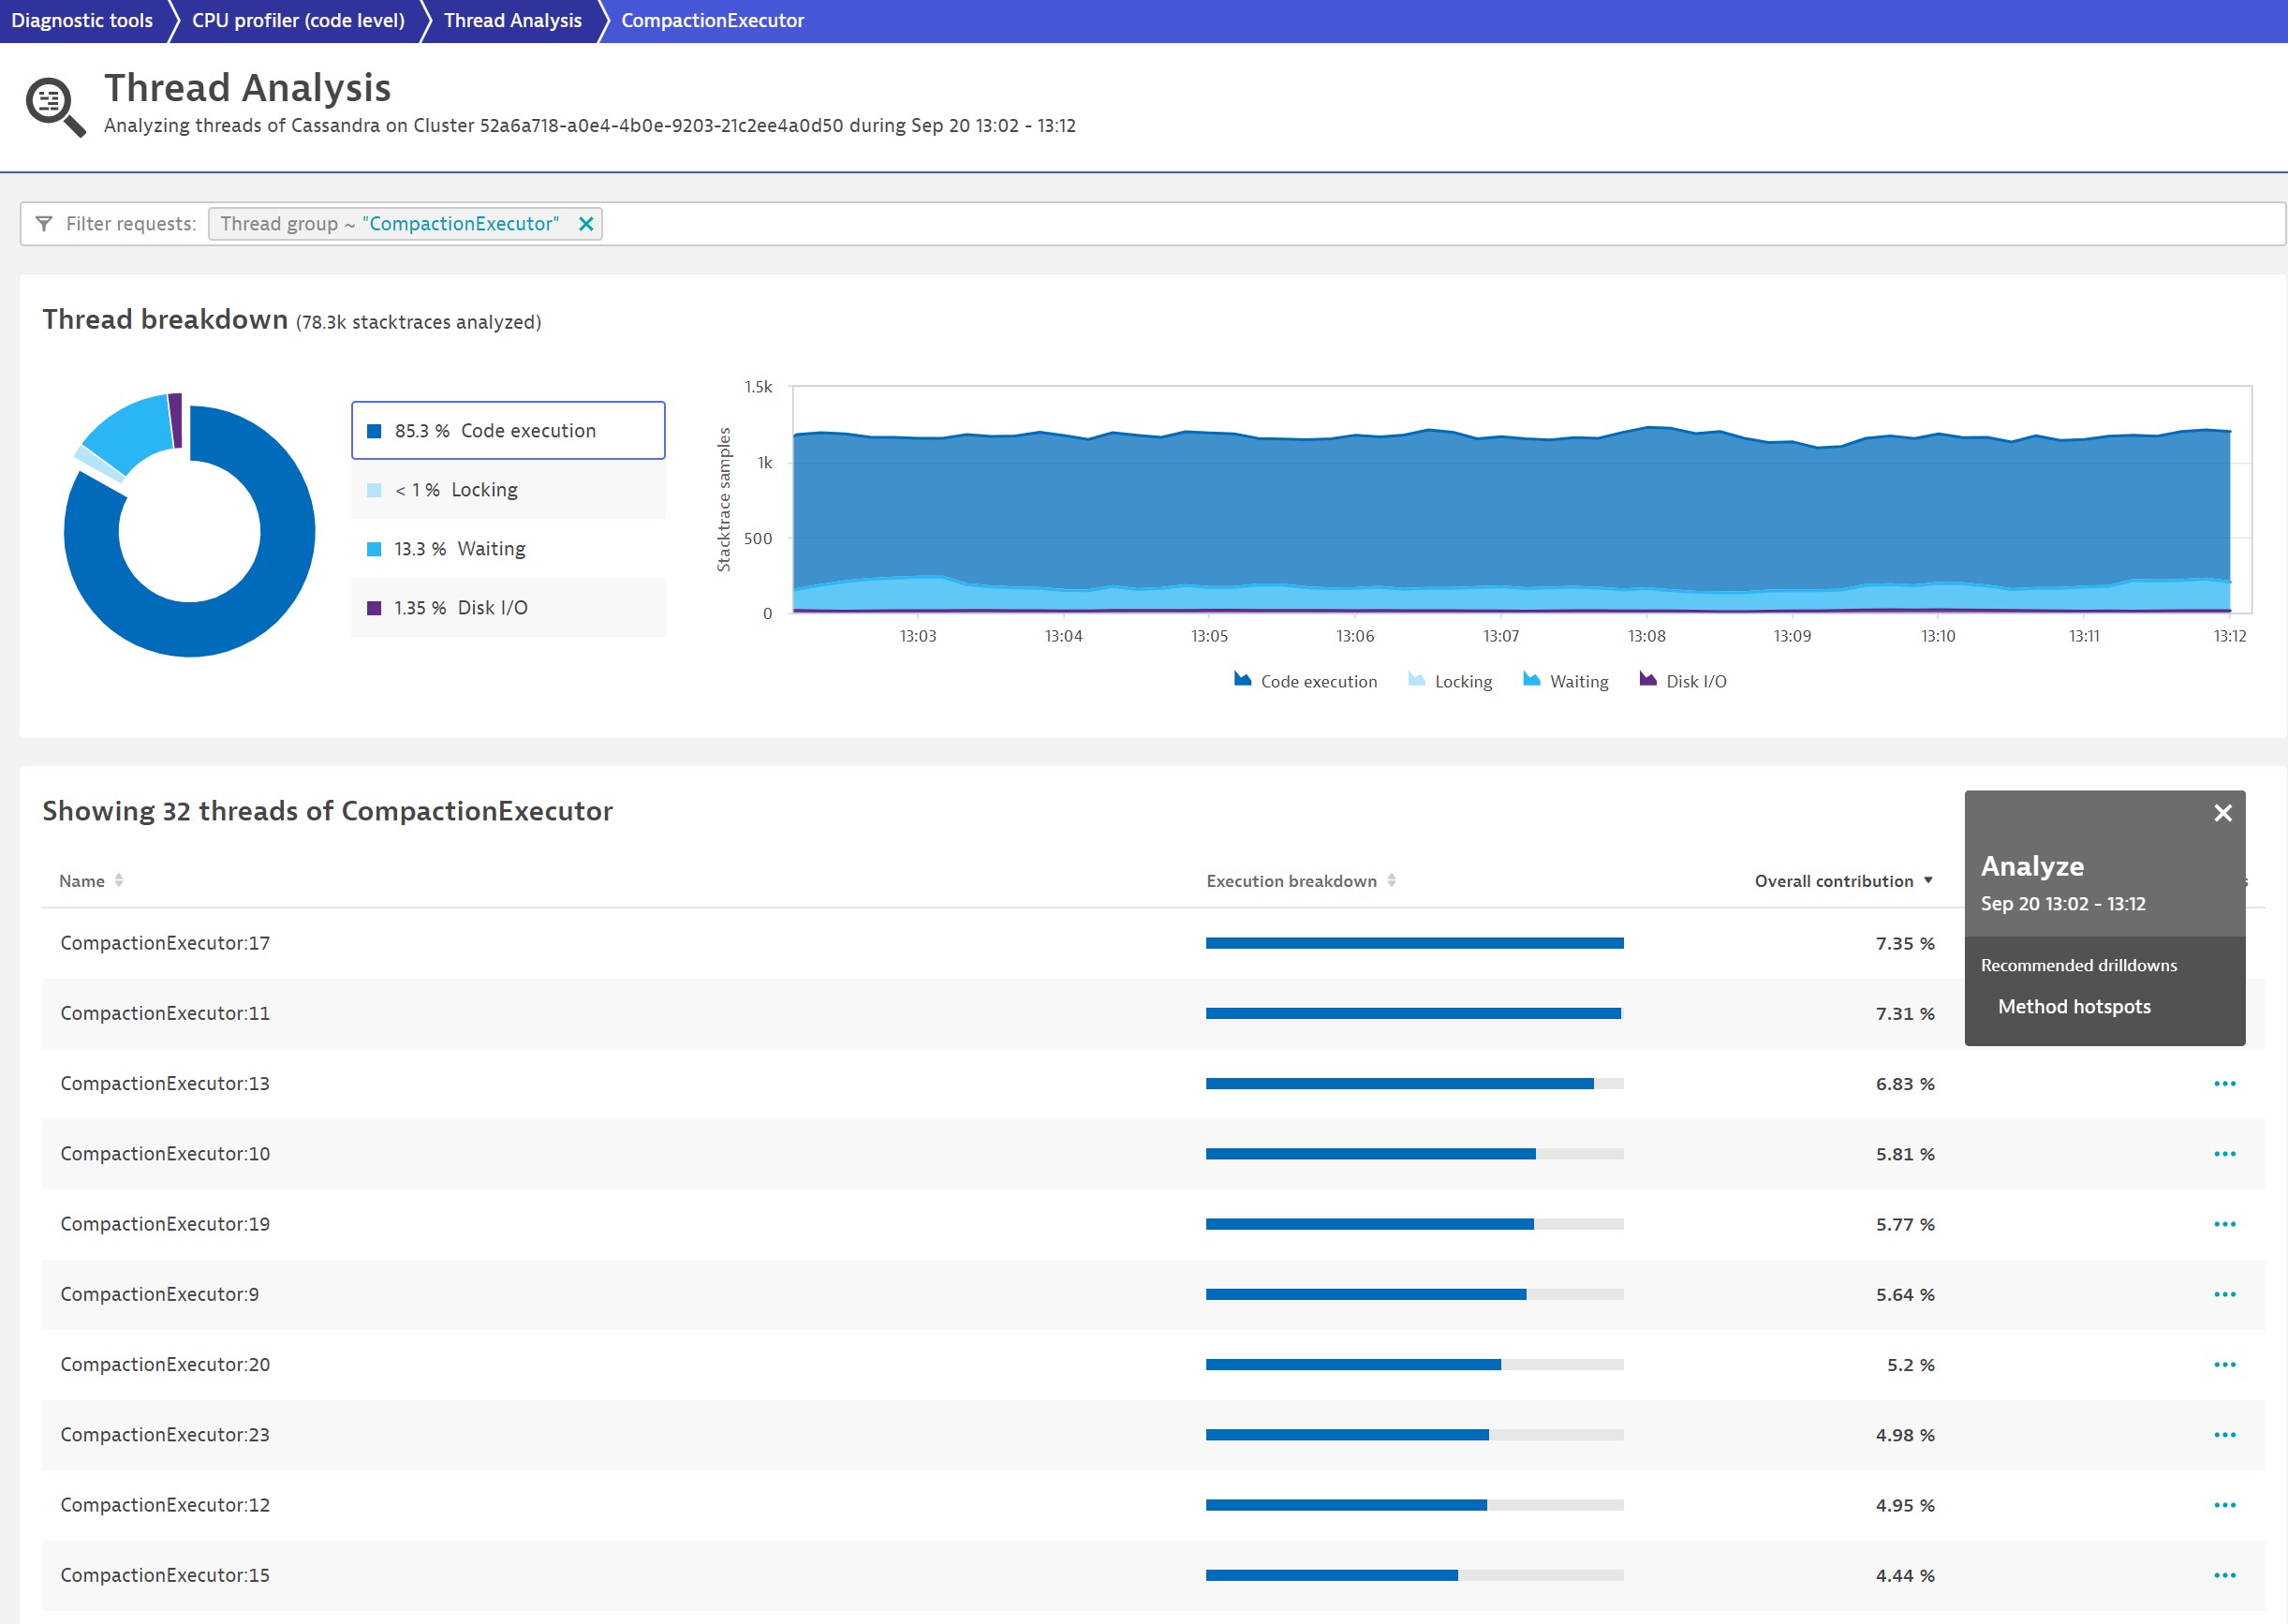
Task: Open actions menu for CompactionExecutor:23
Action: [x=2224, y=1435]
